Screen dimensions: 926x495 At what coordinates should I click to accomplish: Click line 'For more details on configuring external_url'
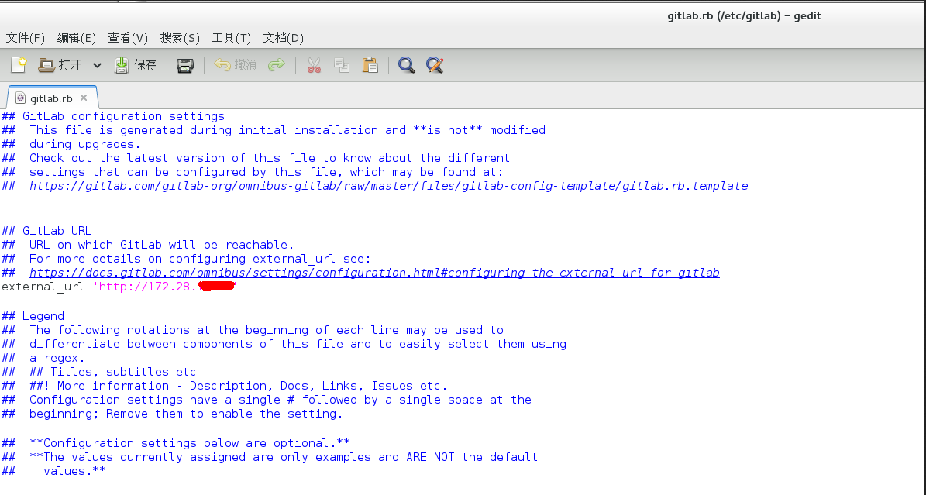(x=186, y=260)
